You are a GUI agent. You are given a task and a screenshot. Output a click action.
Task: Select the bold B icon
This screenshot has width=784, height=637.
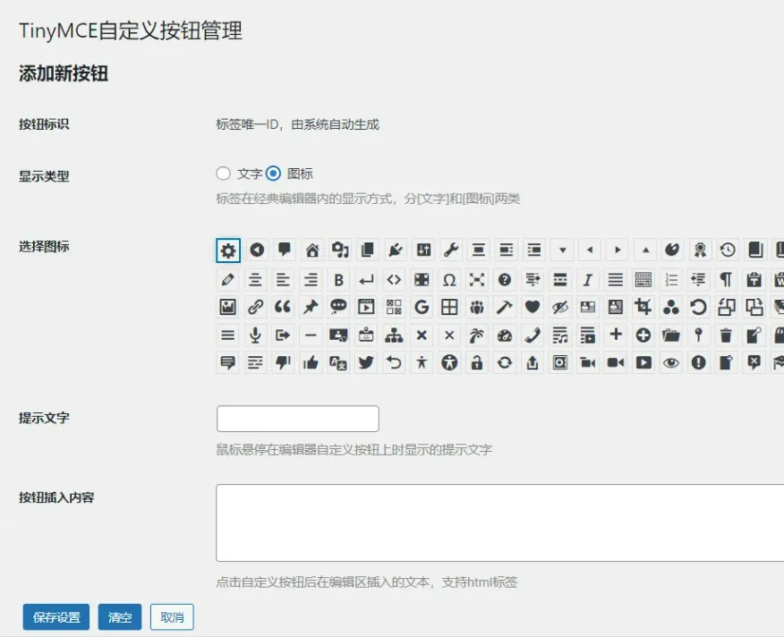338,279
